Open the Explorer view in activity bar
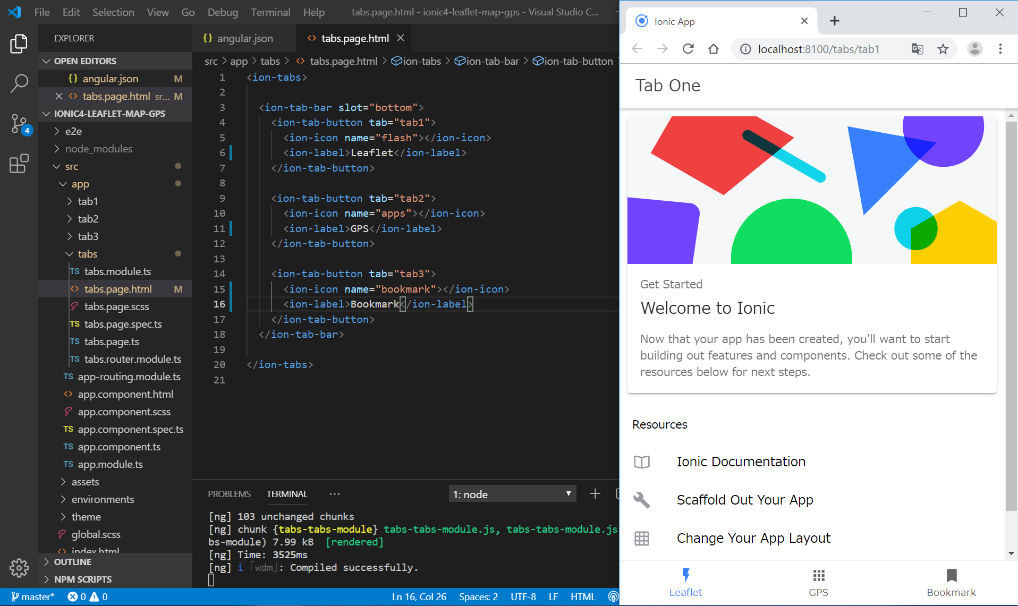The height and width of the screenshot is (606, 1018). (19, 44)
